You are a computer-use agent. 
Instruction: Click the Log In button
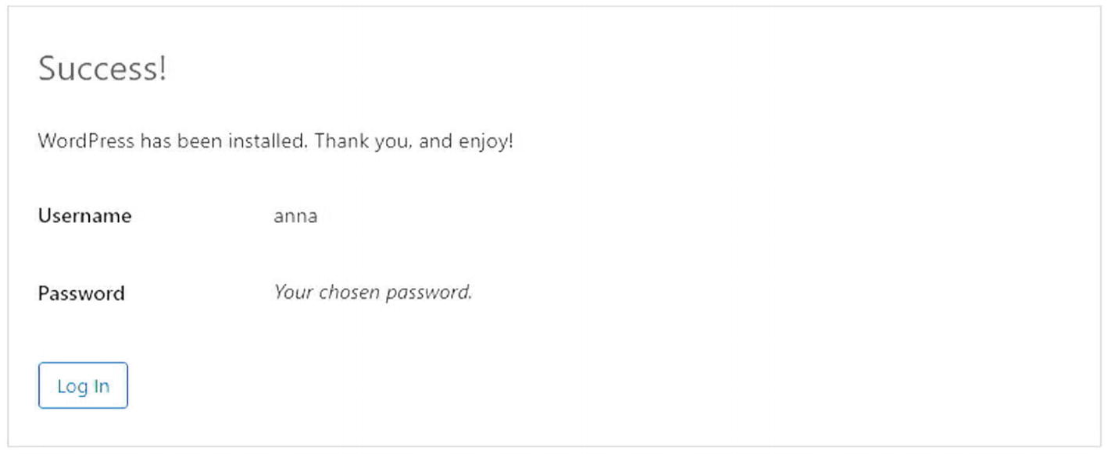pos(83,385)
